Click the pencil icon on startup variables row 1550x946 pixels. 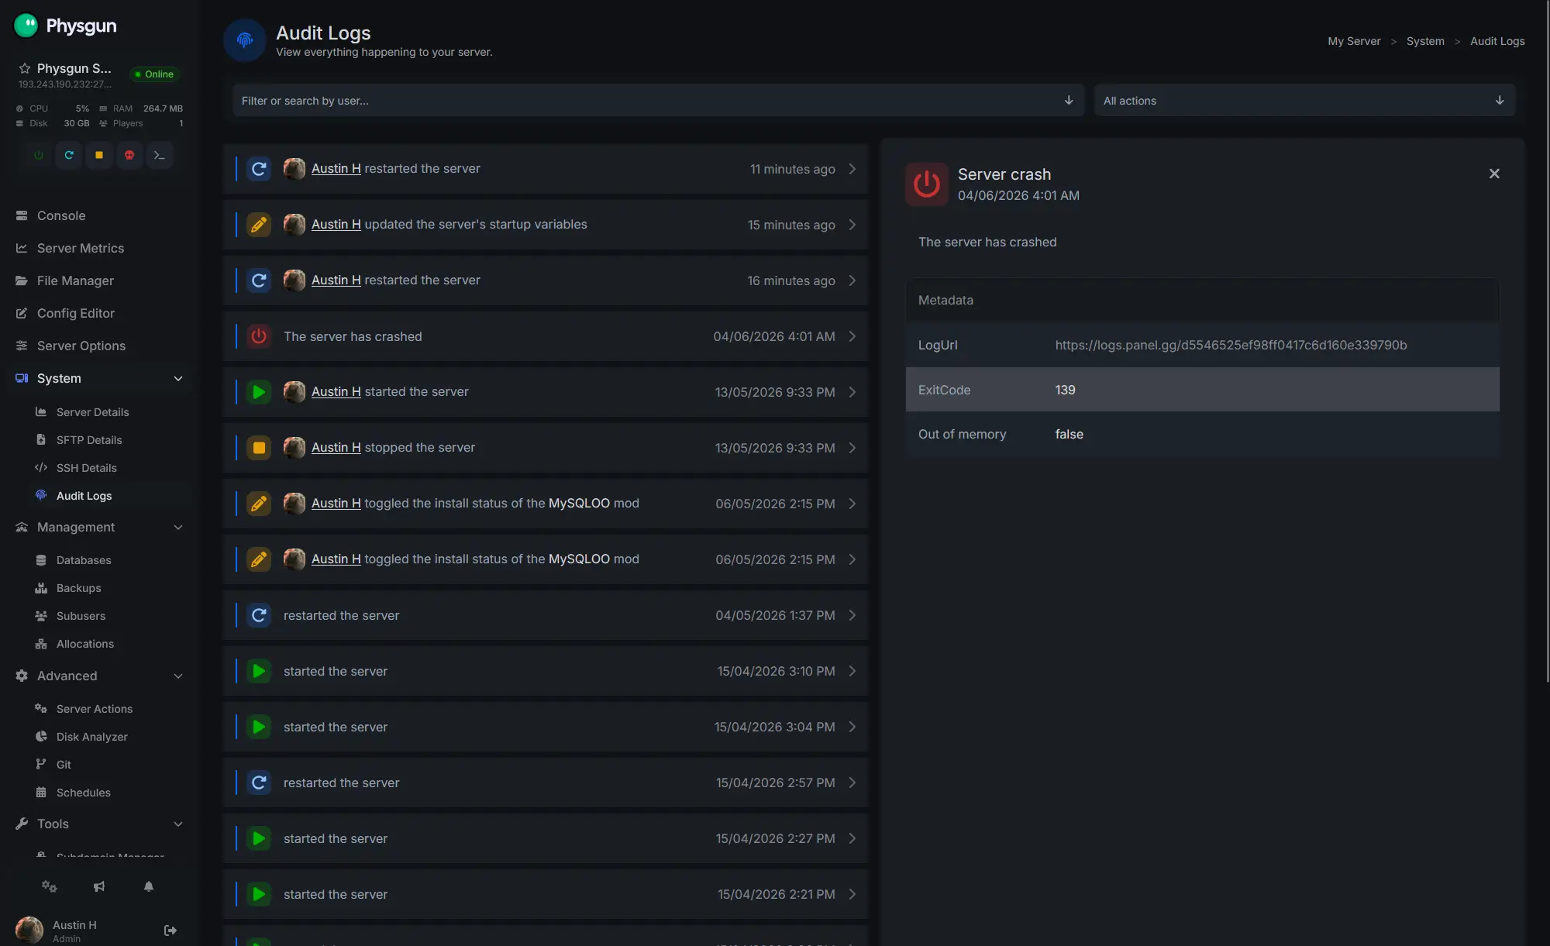click(259, 225)
